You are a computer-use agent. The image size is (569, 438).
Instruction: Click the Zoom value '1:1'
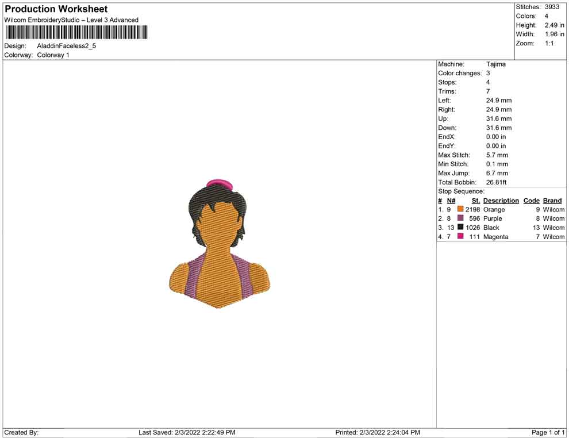(x=549, y=43)
